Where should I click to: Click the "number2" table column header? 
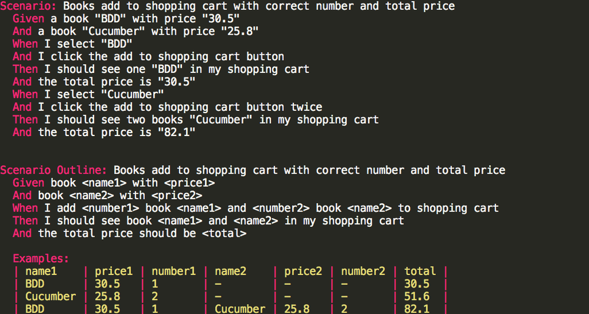[x=363, y=271]
